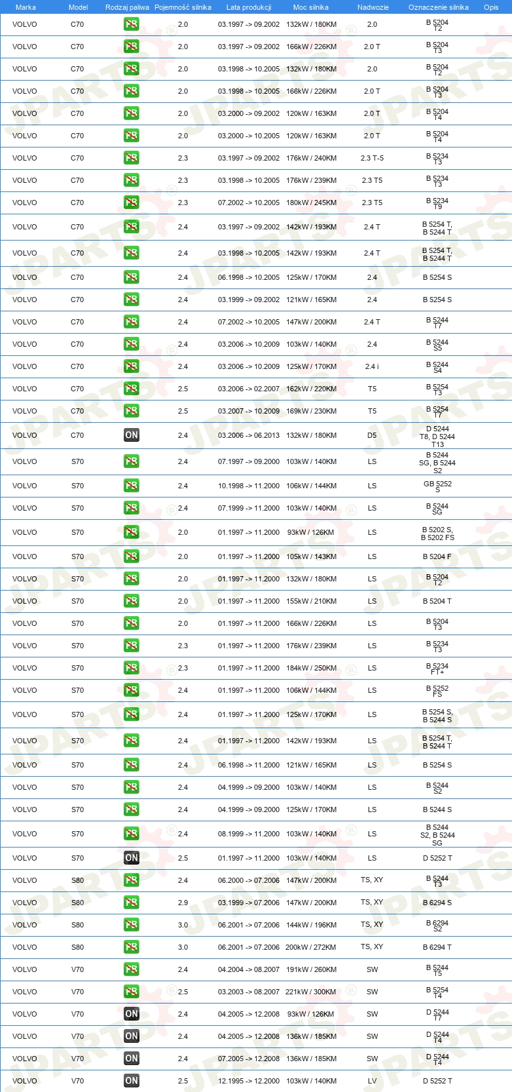Select the D 5244 T7 engine code

pos(437,1015)
